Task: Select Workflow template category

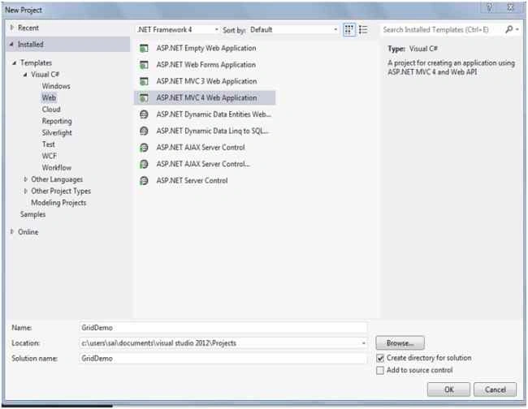Action: 57,167
